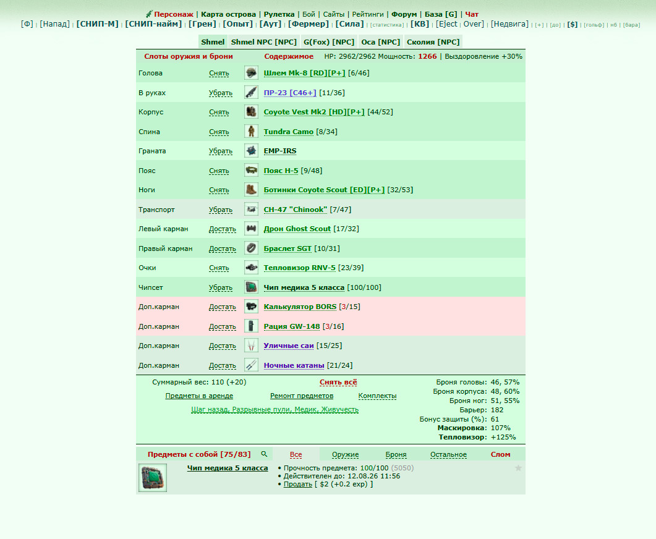The width and height of the screenshot is (656, 539).
Task: Click the EMP-IRS grenade icon
Action: click(251, 151)
